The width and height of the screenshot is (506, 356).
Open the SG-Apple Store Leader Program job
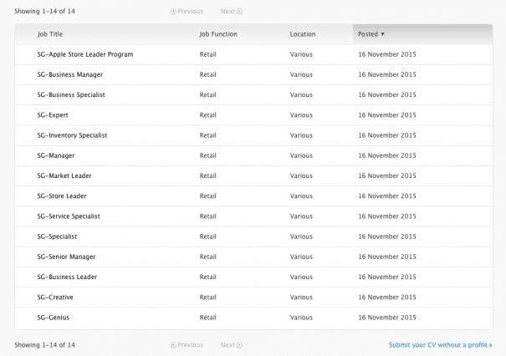(x=85, y=54)
